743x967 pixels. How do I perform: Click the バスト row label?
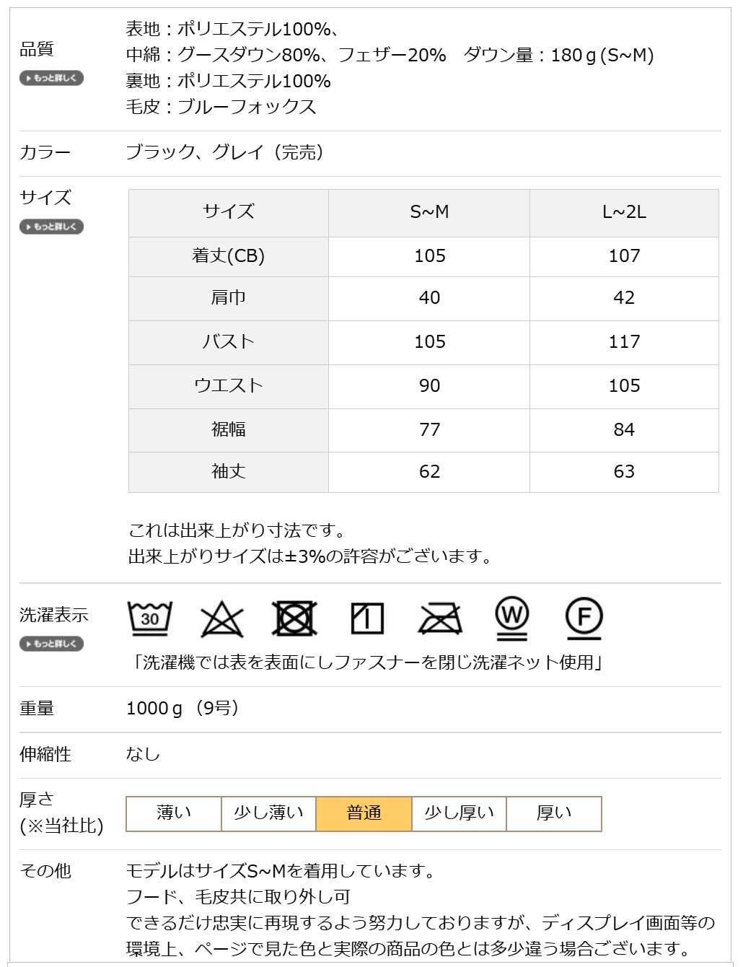point(229,342)
